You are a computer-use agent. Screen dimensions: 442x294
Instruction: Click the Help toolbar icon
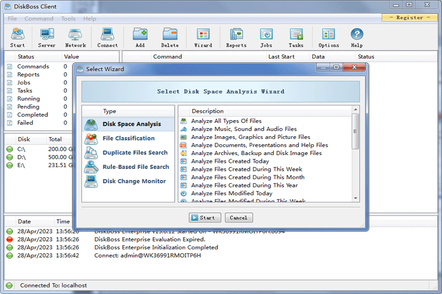point(357,38)
